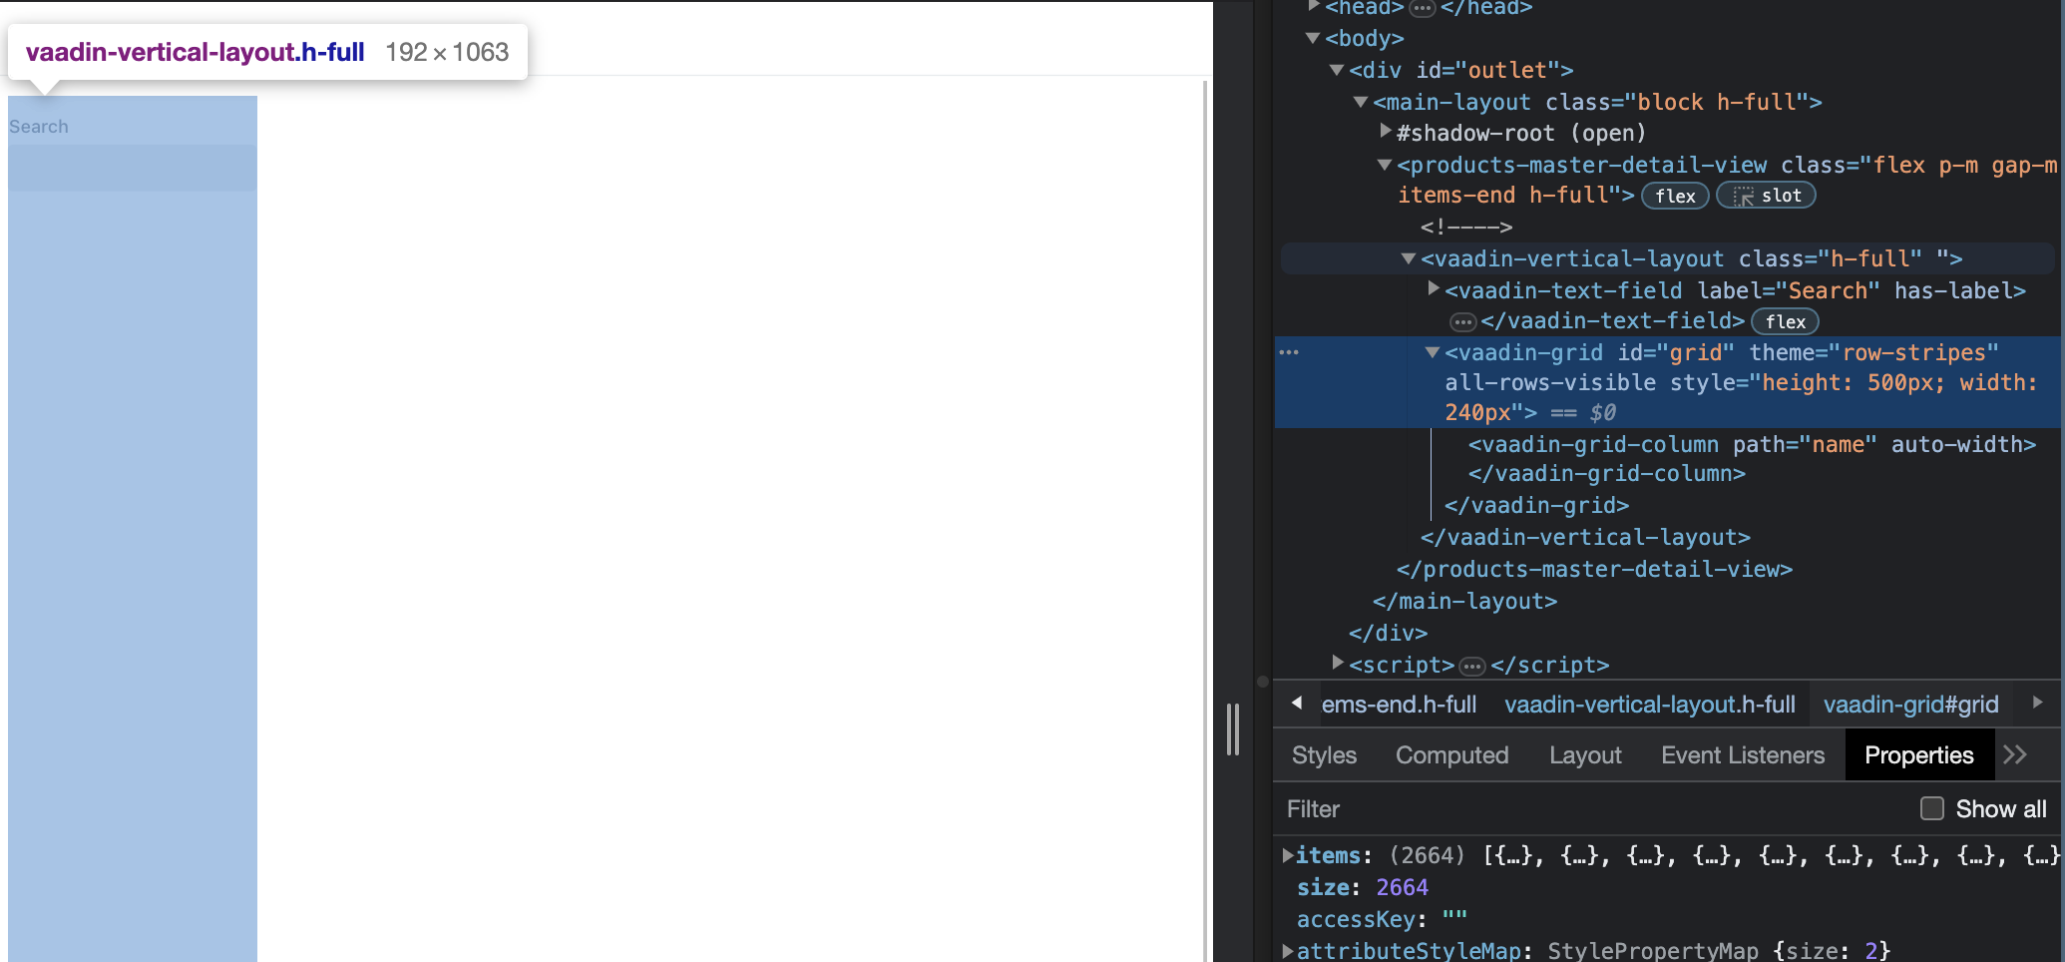The height and width of the screenshot is (962, 2065).
Task: Expand the #shadow-root (open) node
Action: pyautogui.click(x=1385, y=132)
